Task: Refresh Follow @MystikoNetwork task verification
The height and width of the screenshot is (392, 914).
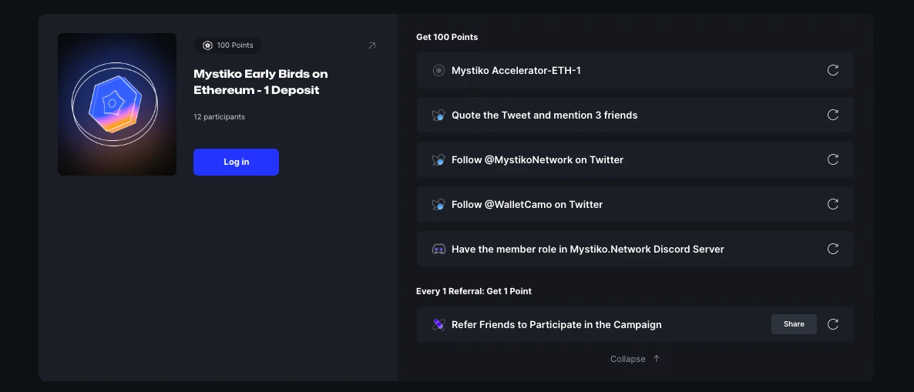Action: (x=832, y=159)
